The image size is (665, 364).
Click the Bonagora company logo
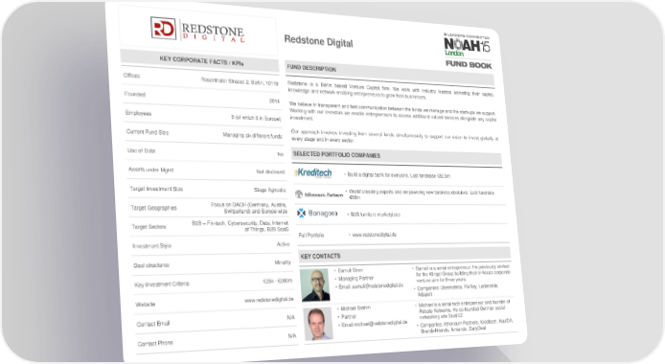317,213
